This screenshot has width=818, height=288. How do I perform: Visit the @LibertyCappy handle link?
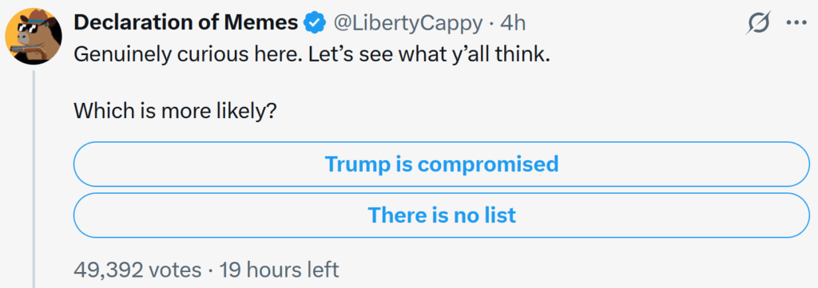[408, 23]
